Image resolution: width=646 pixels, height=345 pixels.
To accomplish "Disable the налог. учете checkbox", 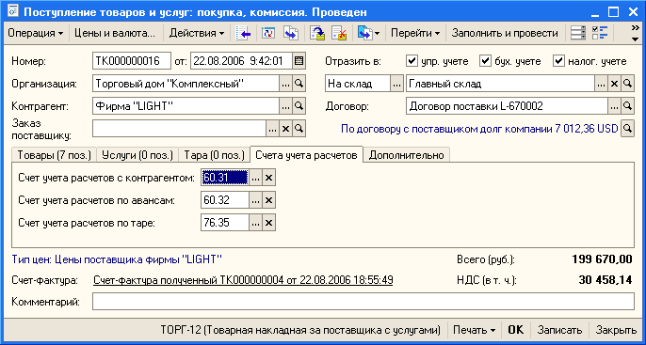I will tap(558, 61).
